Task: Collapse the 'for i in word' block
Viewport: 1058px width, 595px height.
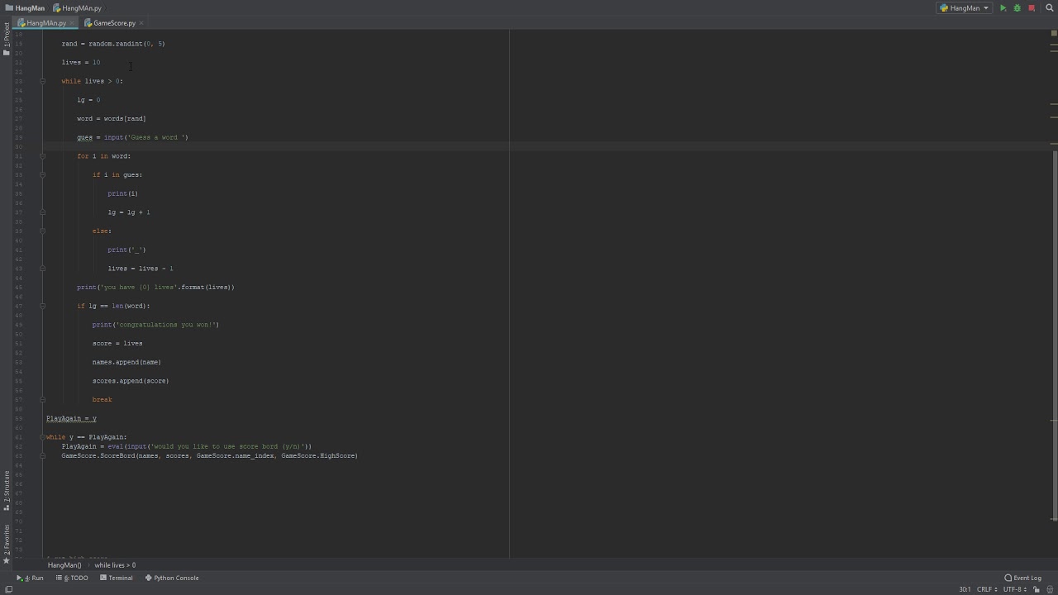Action: point(42,156)
